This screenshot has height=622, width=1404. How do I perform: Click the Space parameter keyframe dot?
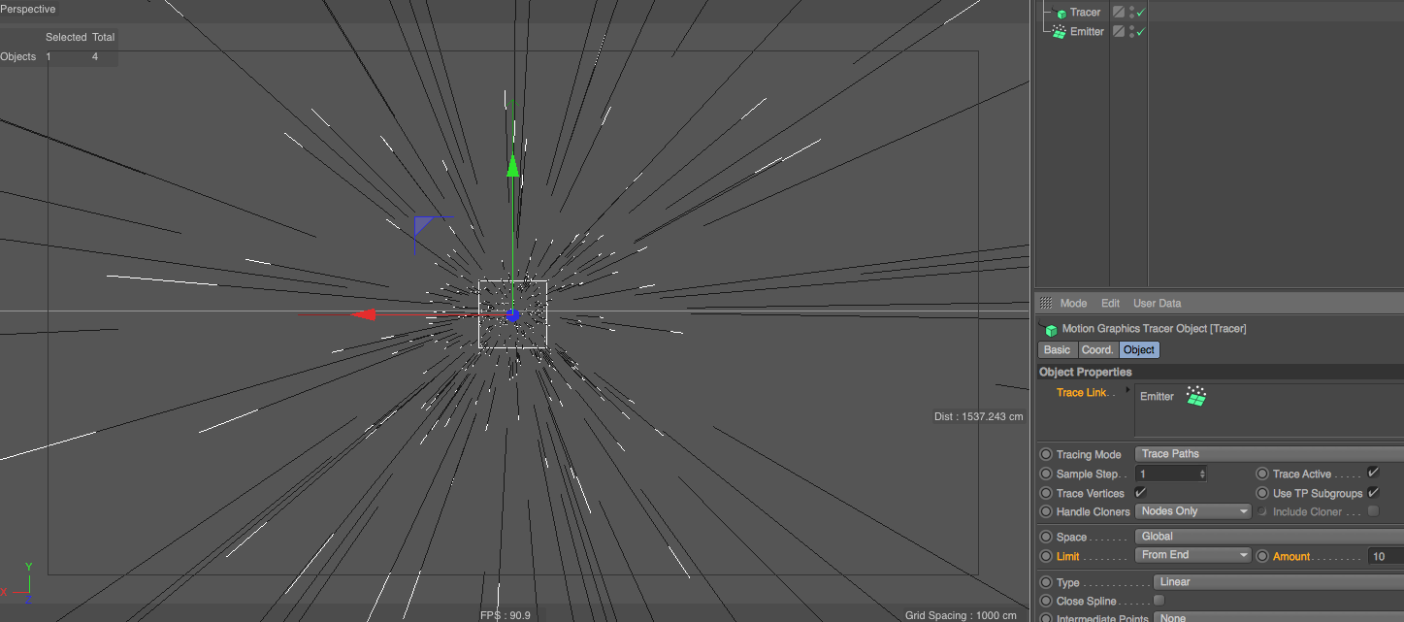(1046, 537)
